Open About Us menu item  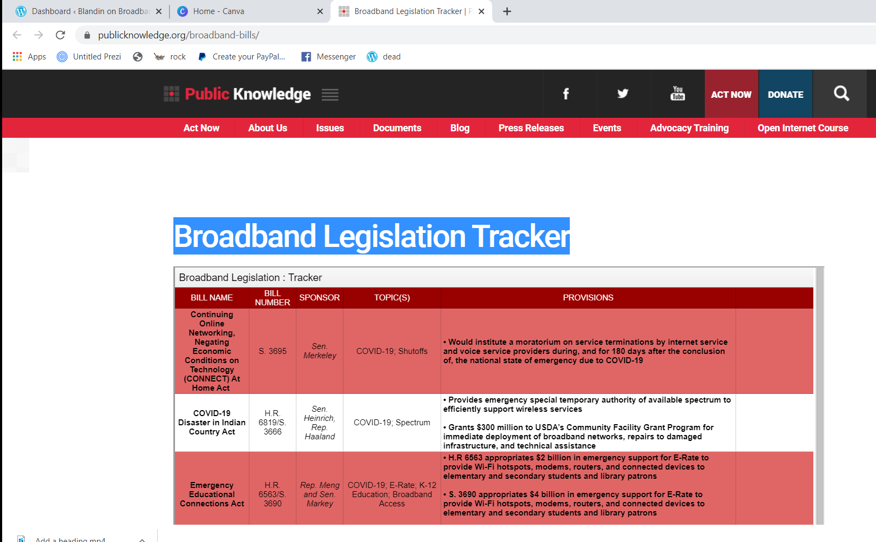pos(268,128)
